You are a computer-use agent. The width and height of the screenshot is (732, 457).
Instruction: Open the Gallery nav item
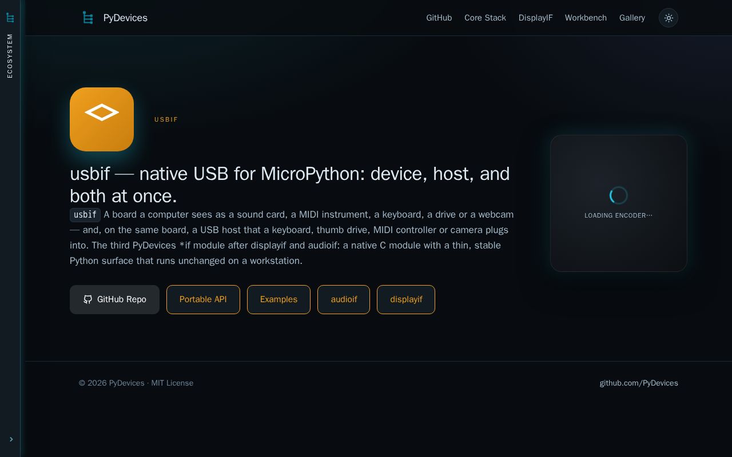click(x=632, y=18)
